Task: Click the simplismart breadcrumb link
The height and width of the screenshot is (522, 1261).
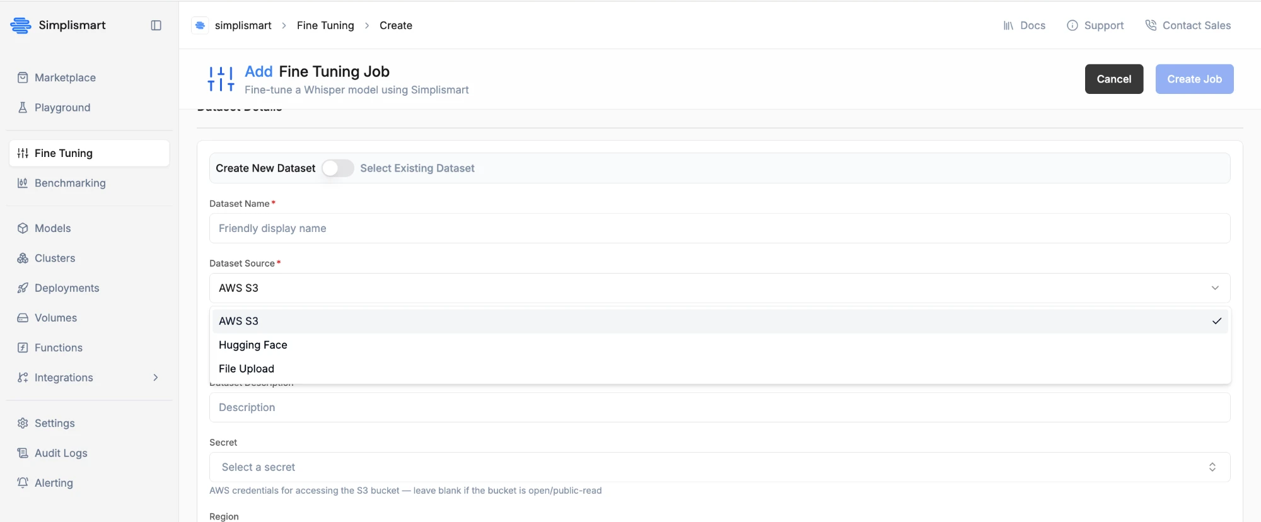Action: tap(243, 25)
